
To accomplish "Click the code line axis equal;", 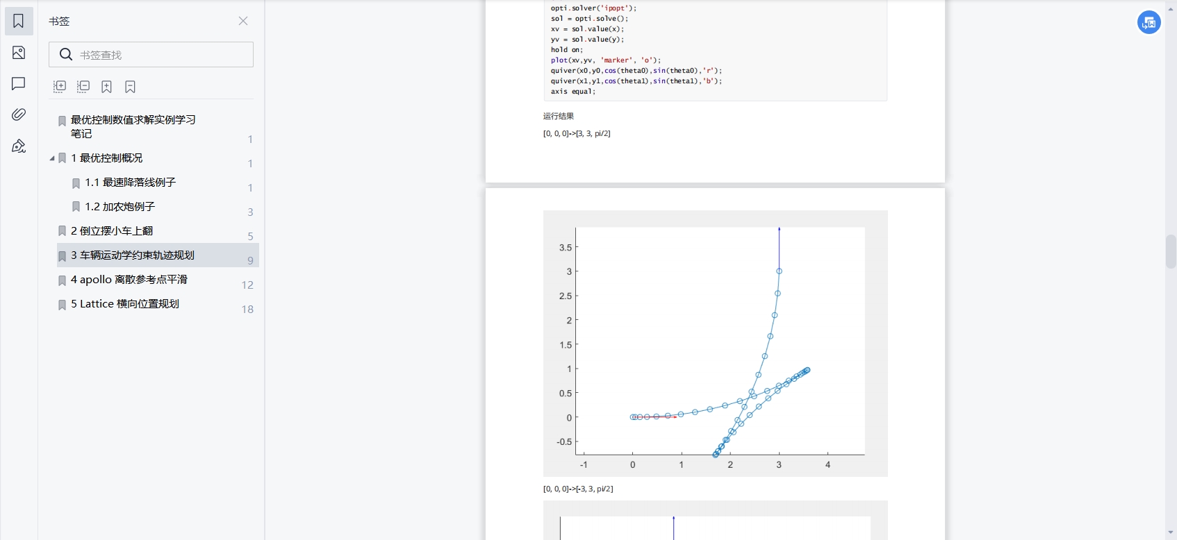I will pos(573,92).
